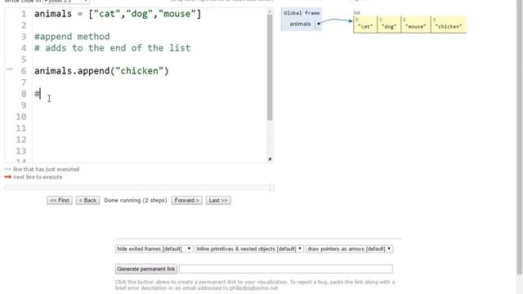Click the animals pointer dot in frame
Image resolution: width=523 pixels, height=294 pixels.
tap(319, 24)
